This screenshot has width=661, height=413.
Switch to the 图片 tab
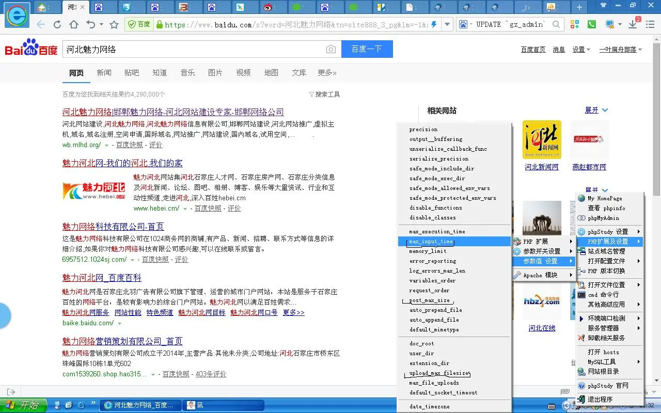(x=215, y=73)
